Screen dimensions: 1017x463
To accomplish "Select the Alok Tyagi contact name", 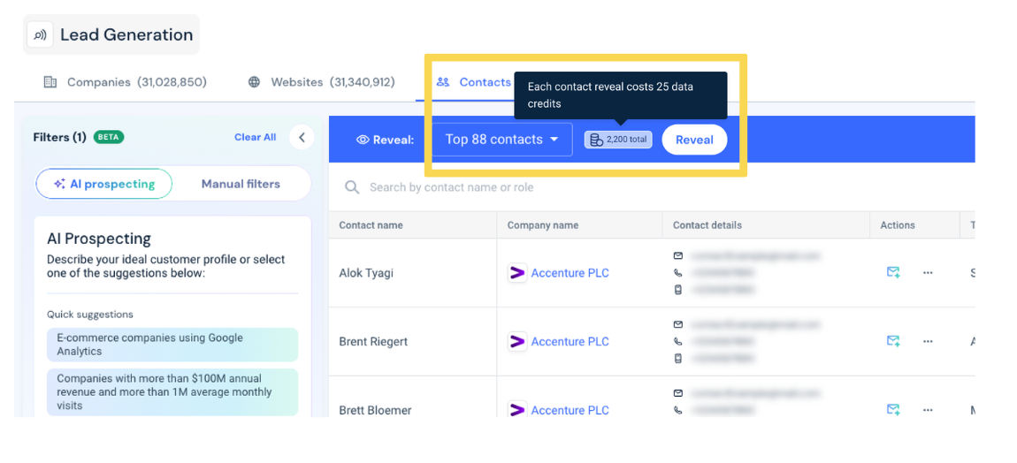I will [x=366, y=273].
